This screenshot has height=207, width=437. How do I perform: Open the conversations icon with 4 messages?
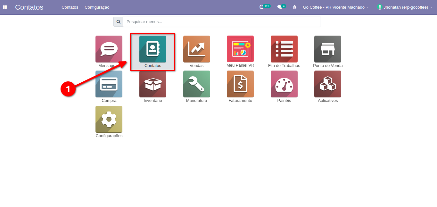pyautogui.click(x=280, y=7)
